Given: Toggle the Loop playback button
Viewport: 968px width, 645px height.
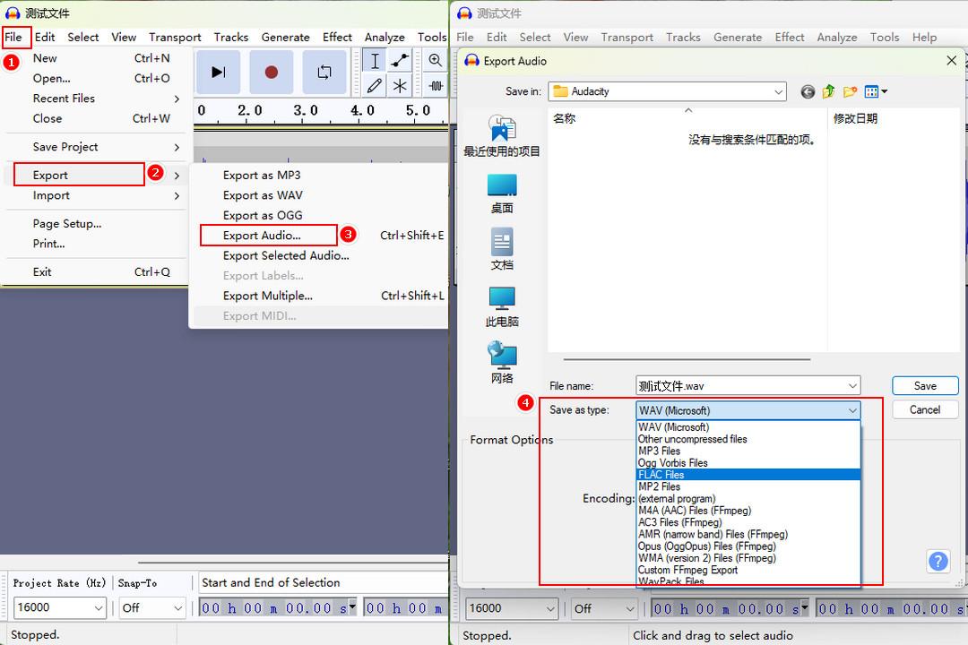Looking at the screenshot, I should point(324,73).
